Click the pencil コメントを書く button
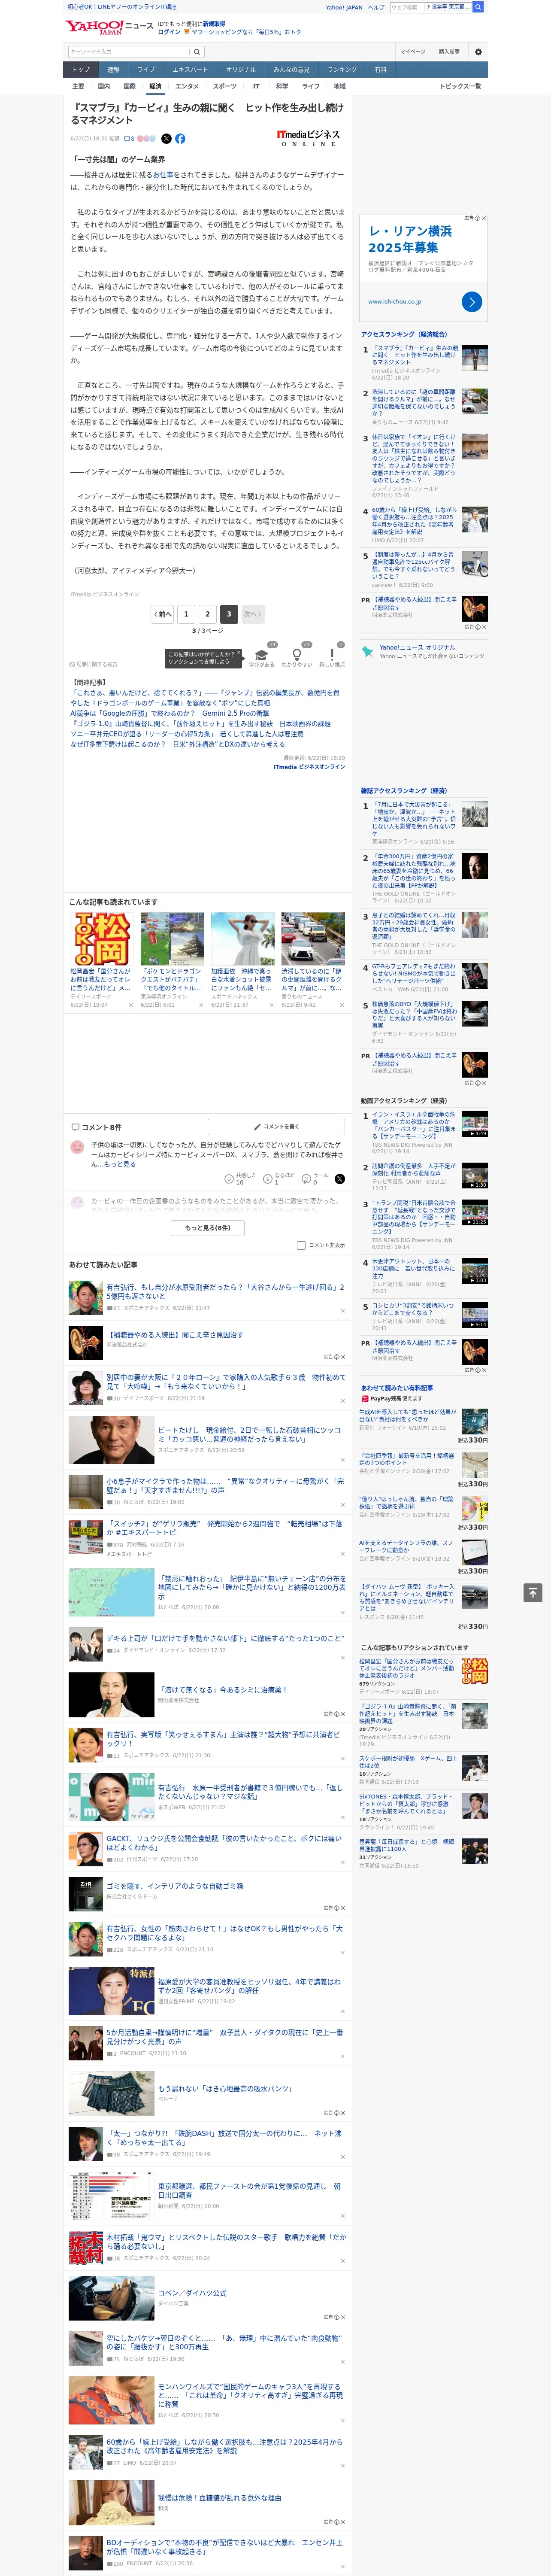 pyautogui.click(x=276, y=1126)
